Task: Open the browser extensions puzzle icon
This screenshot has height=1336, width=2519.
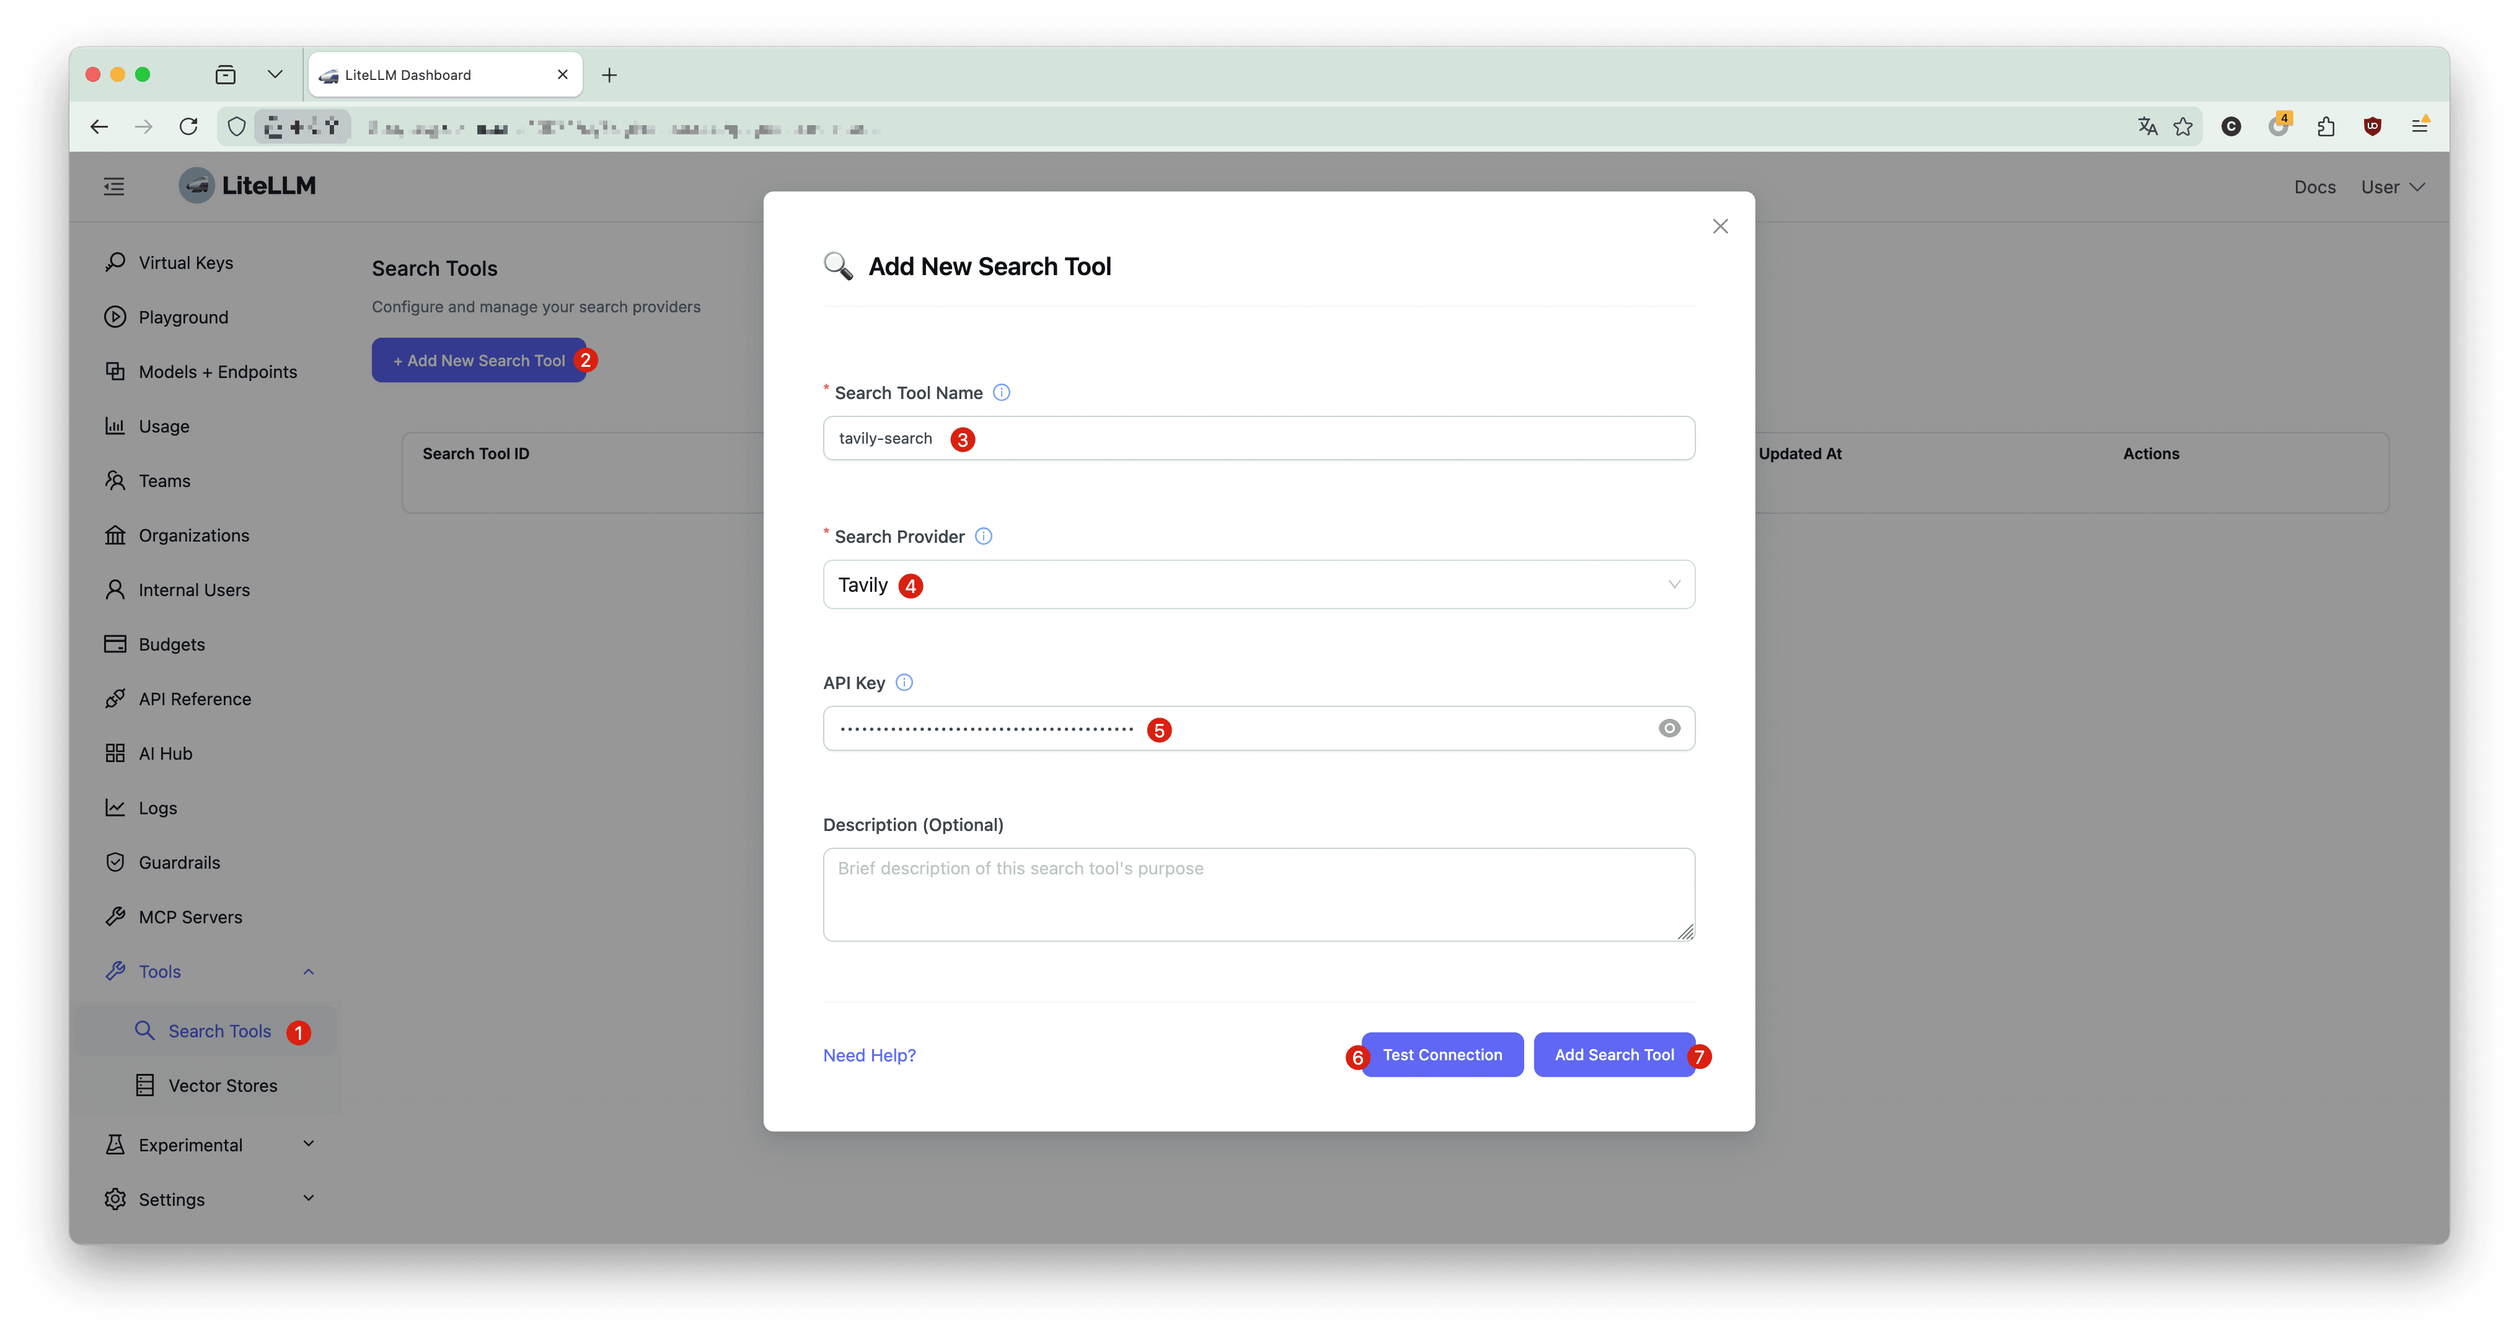Action: coord(2326,126)
